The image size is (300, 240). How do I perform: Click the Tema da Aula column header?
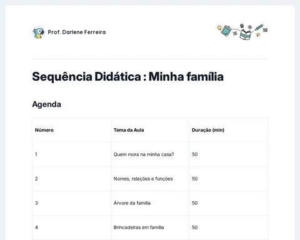tap(129, 130)
